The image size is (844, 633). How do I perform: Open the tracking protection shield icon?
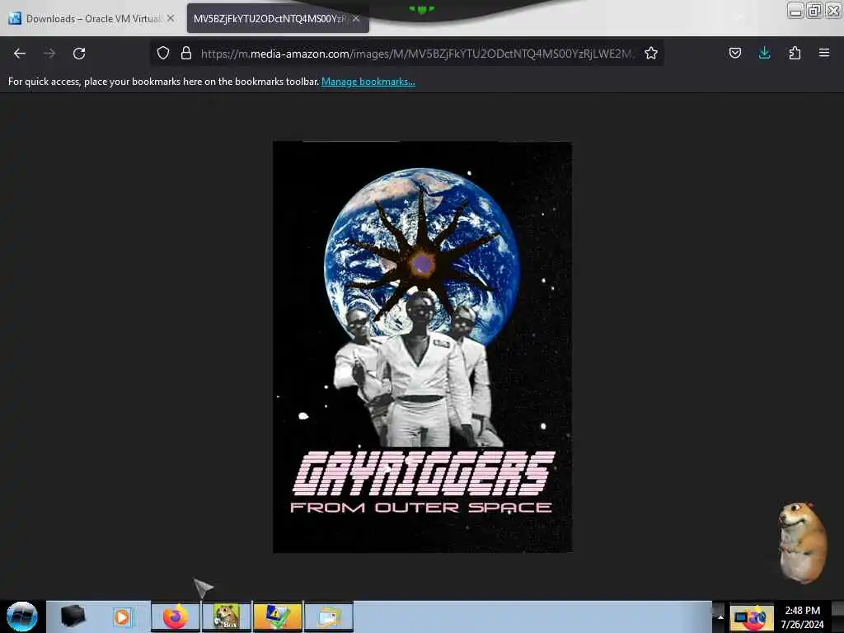click(163, 53)
